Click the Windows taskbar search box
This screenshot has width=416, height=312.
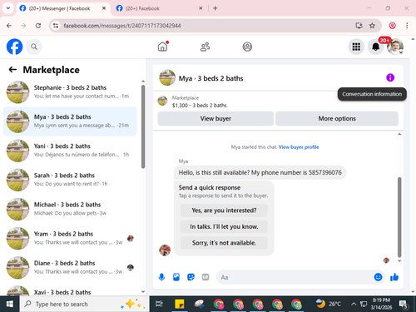(x=84, y=305)
